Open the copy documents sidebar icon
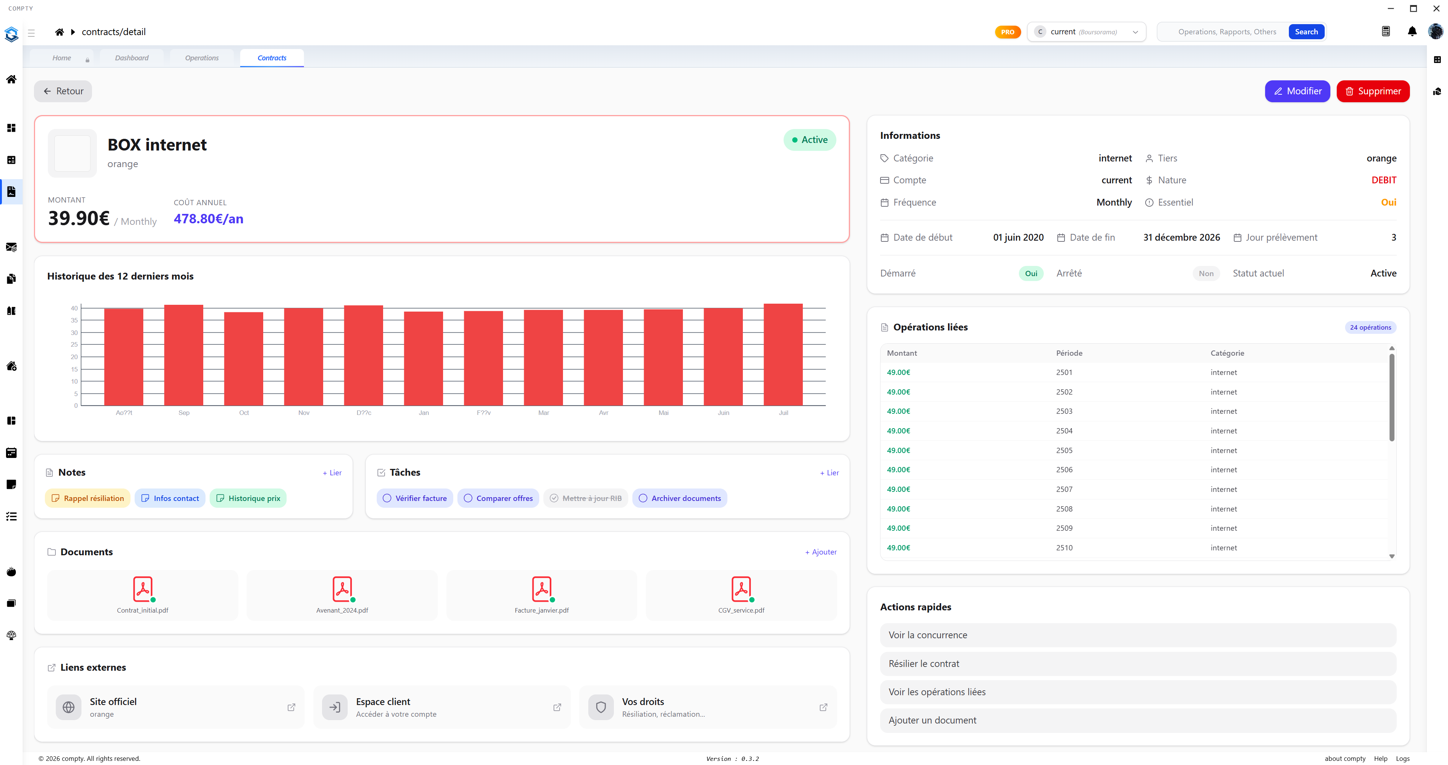This screenshot has width=1448, height=765. [11, 279]
